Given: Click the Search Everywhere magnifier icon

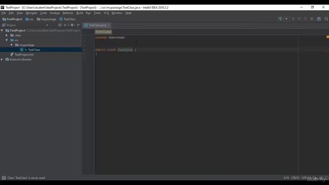Looking at the screenshot, I should (326, 19).
